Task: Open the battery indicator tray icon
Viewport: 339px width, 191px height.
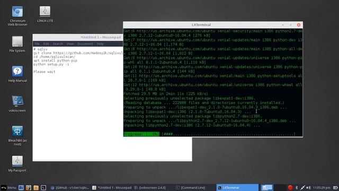Action: 335,187
